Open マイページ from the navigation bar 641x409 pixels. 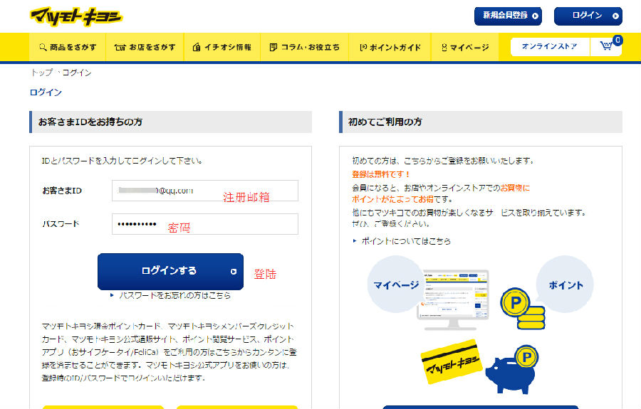pyautogui.click(x=465, y=47)
